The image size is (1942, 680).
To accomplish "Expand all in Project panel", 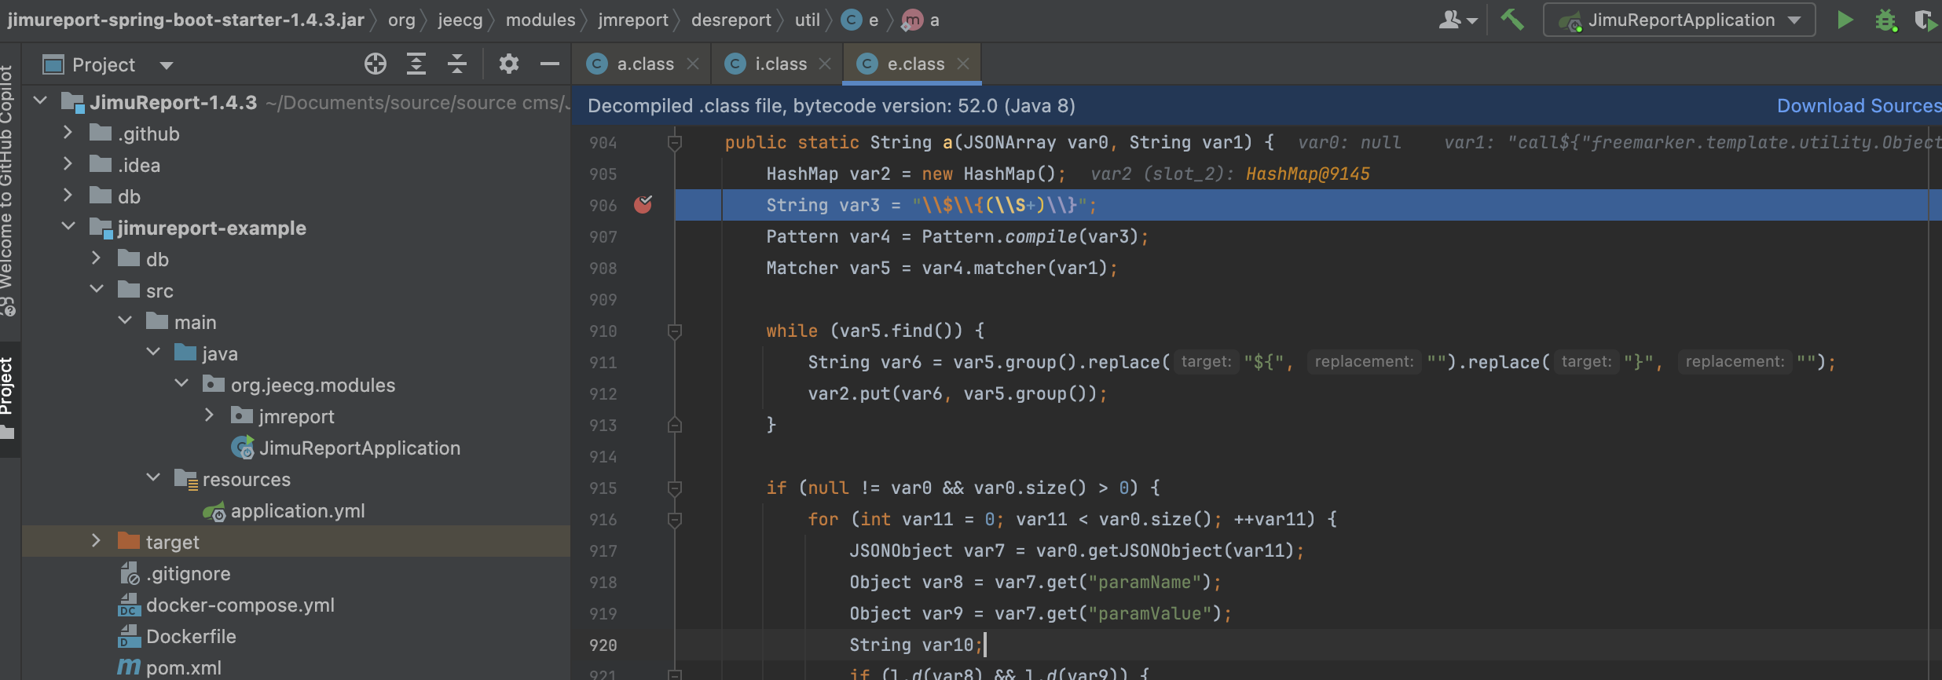I will click(x=416, y=64).
